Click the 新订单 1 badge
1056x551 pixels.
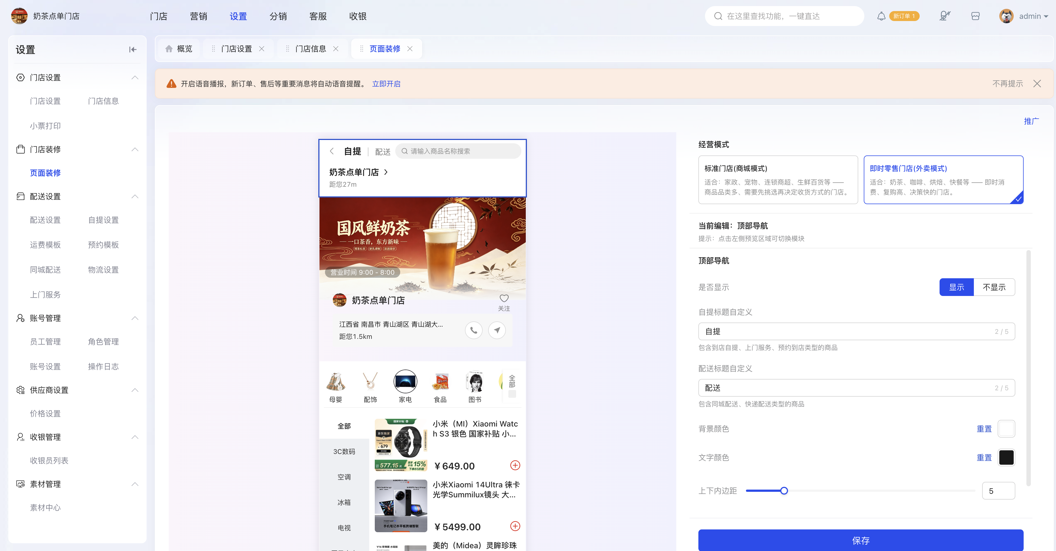pyautogui.click(x=904, y=16)
